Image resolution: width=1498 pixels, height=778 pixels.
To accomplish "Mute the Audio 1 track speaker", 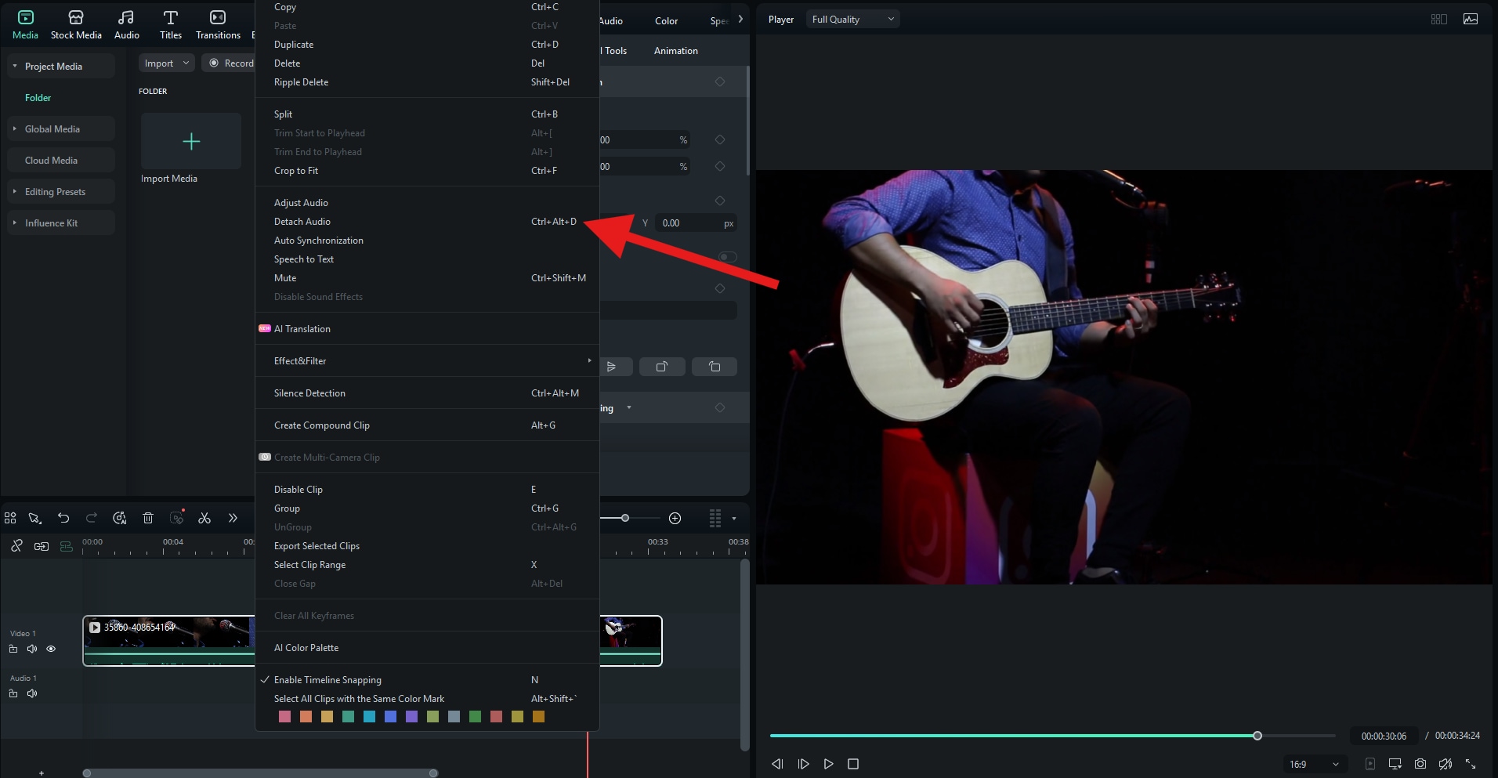I will (32, 693).
